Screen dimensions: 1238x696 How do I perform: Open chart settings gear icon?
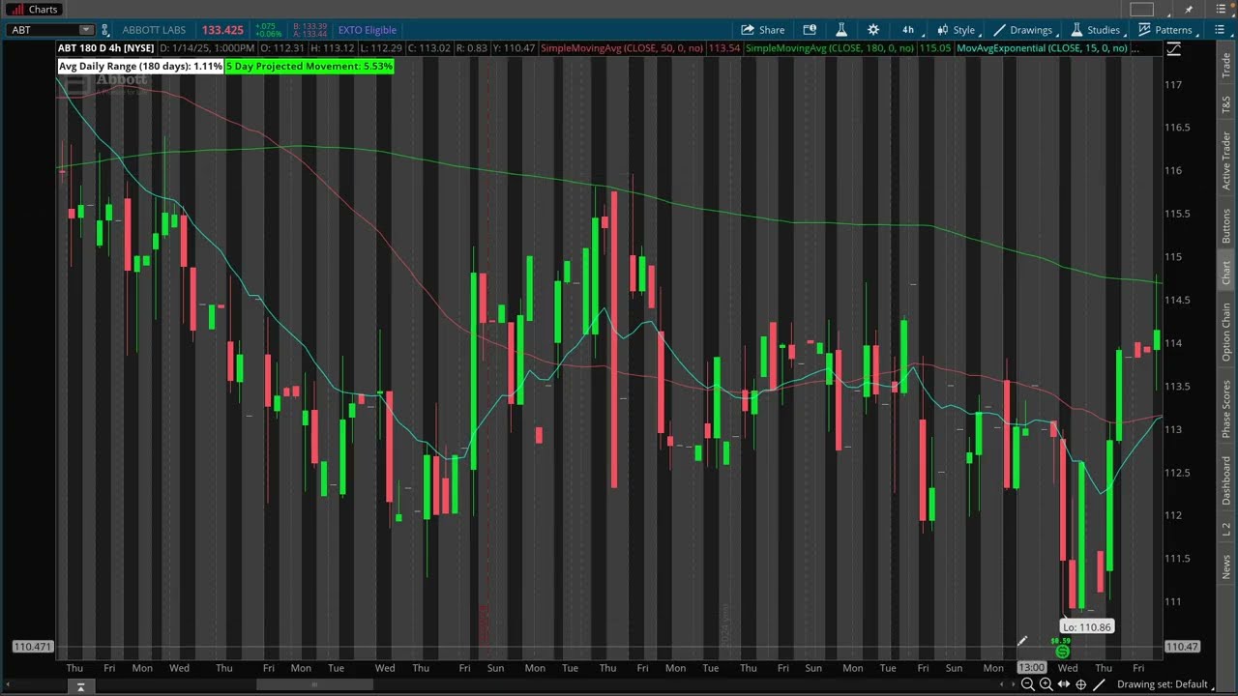pos(873,30)
